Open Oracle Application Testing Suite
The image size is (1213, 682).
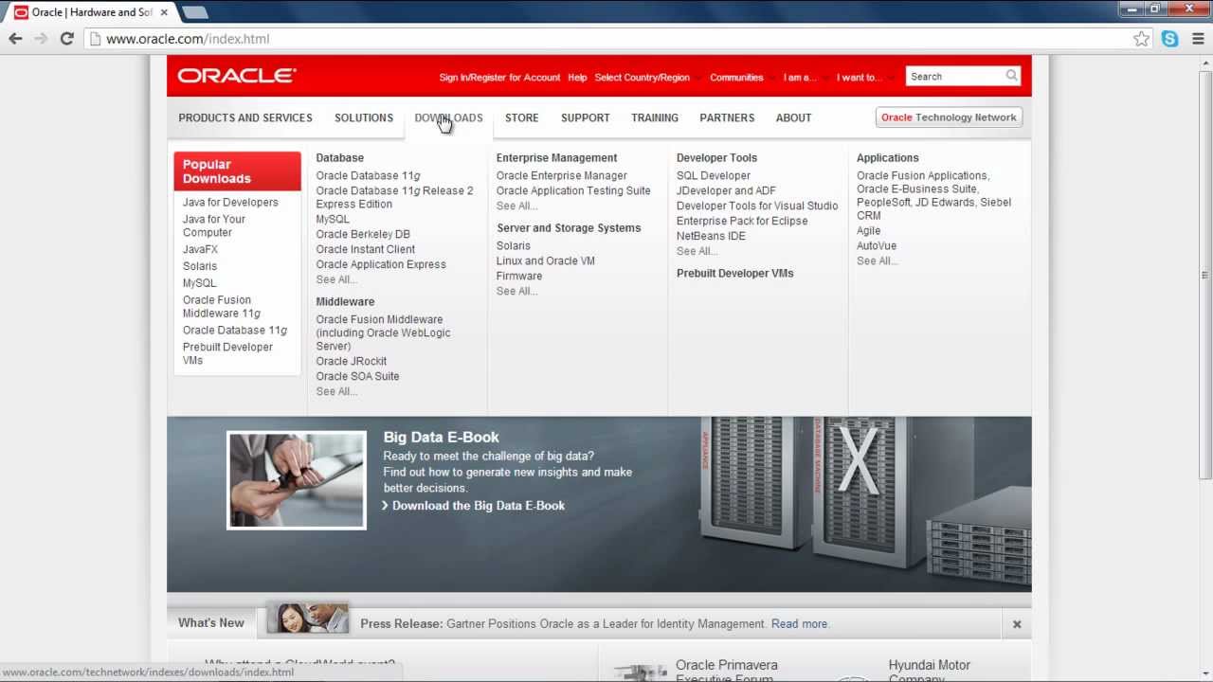[573, 190]
